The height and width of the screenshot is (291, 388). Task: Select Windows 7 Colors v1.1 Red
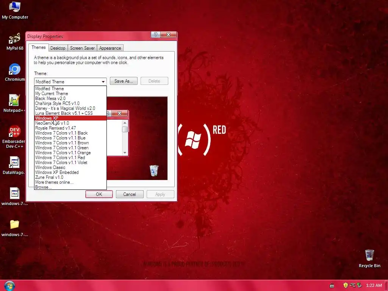click(70, 158)
